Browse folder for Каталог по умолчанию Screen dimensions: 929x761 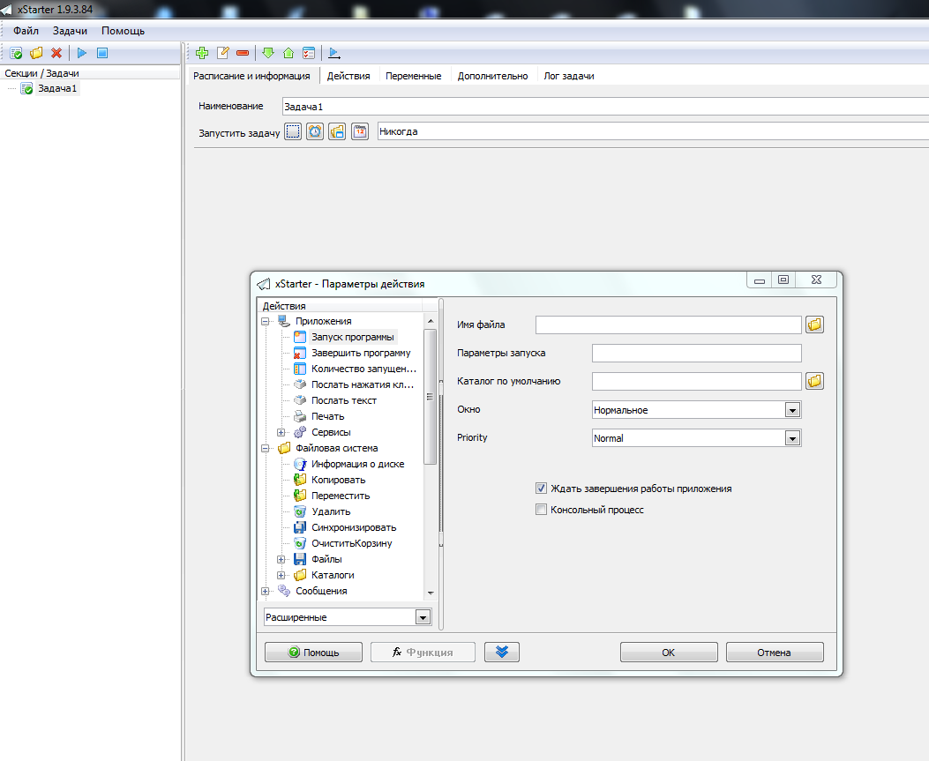pyautogui.click(x=814, y=381)
